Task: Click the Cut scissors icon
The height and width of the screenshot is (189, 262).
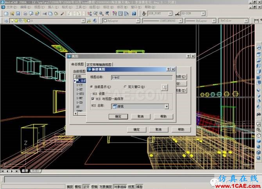Action: (x=45, y=14)
